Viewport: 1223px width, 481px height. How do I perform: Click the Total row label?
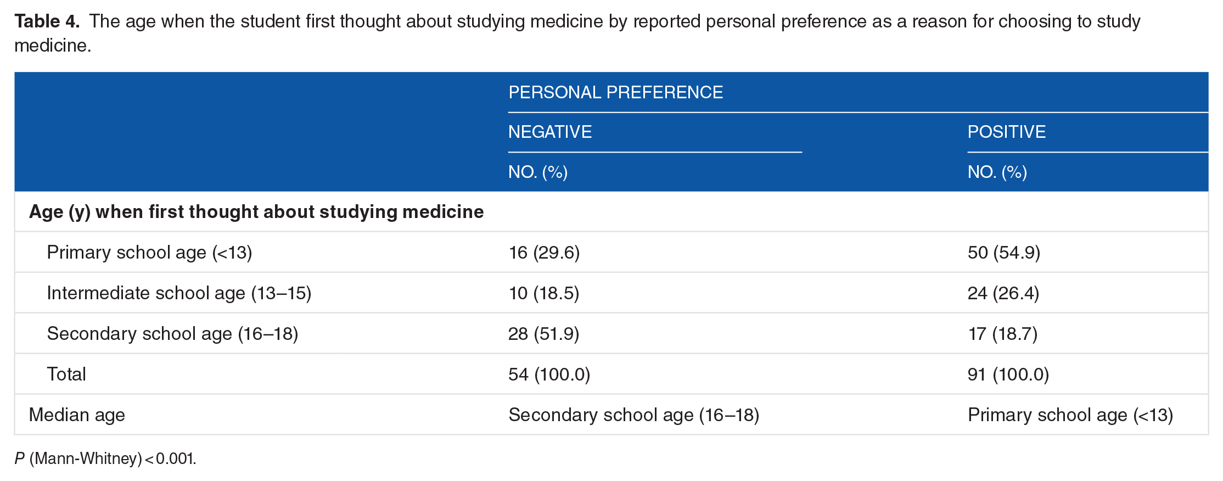66,374
